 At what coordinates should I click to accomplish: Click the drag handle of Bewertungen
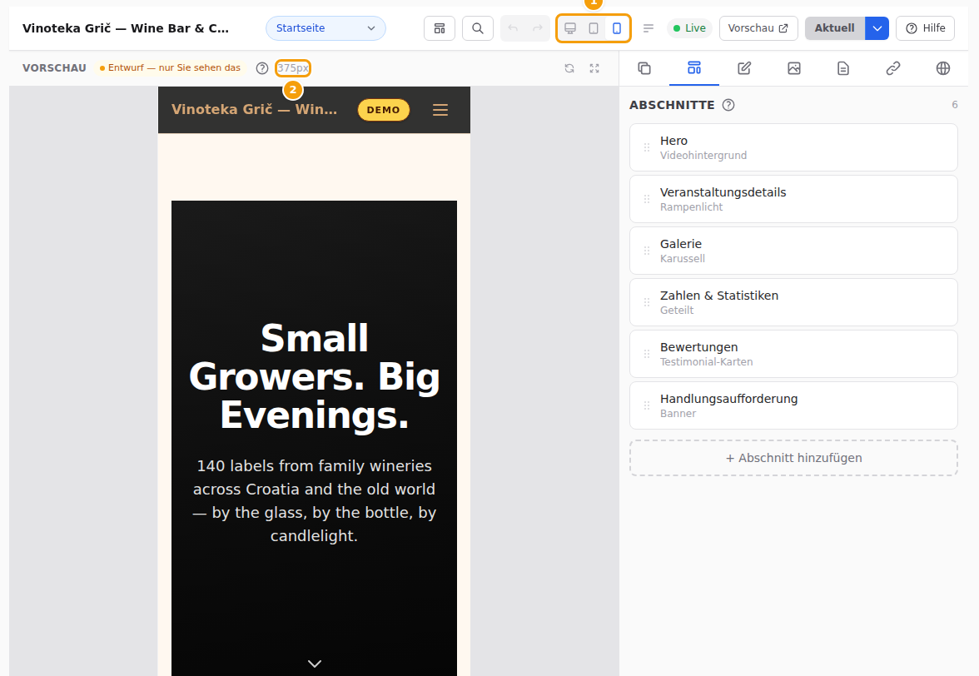(x=647, y=354)
